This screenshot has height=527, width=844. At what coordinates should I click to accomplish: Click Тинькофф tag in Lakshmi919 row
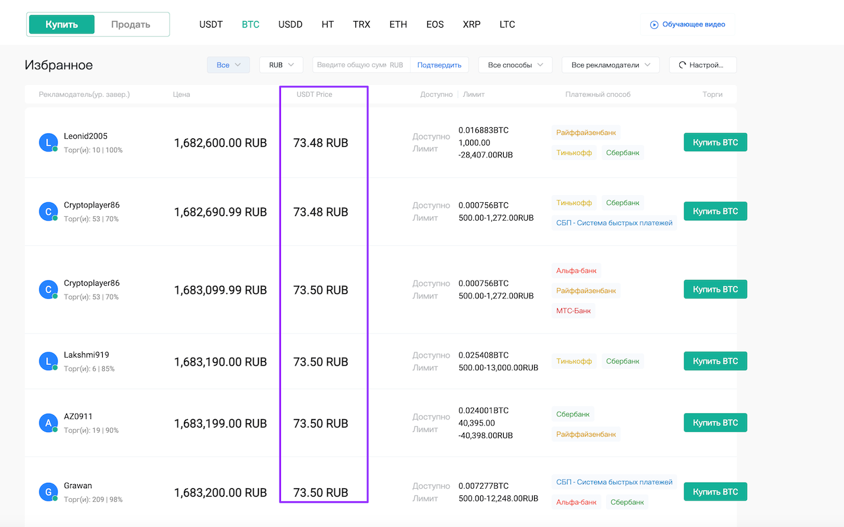[x=574, y=361]
